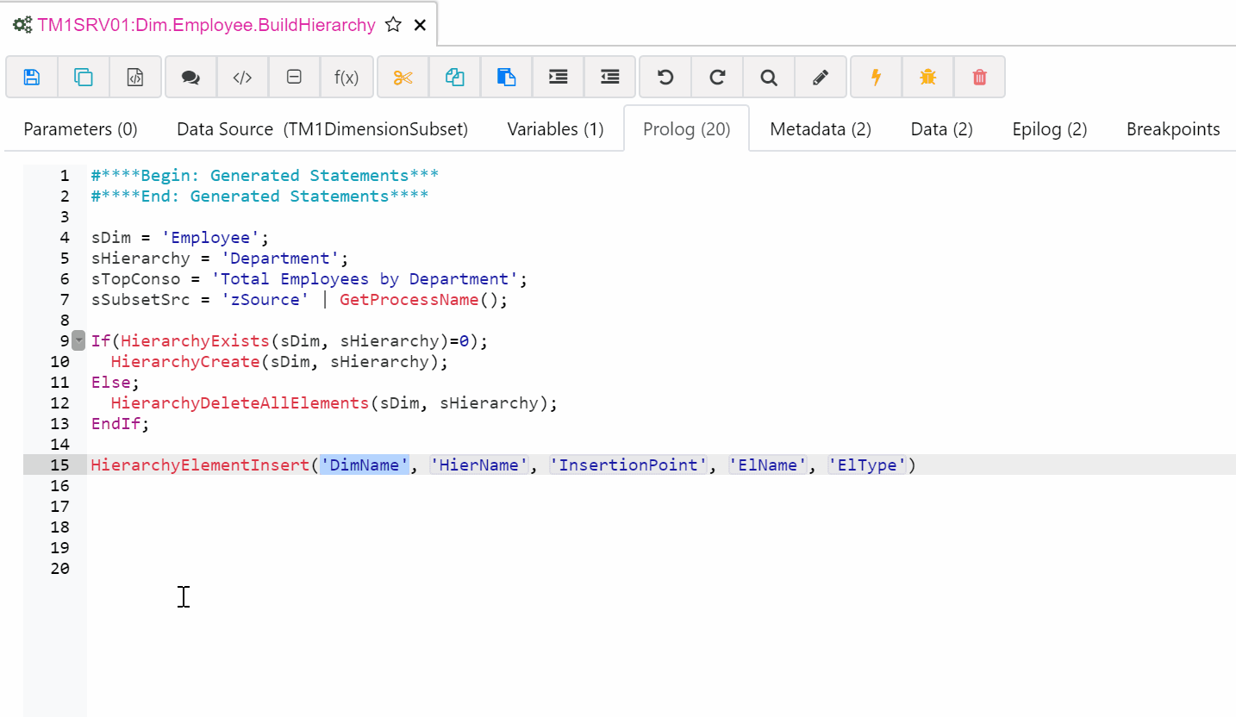Collapse the If block on line 9
The image size is (1236, 717).
[x=78, y=340]
